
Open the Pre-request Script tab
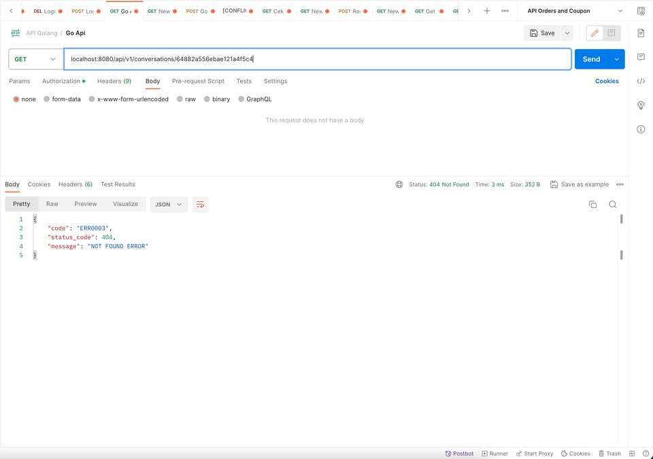coord(198,81)
